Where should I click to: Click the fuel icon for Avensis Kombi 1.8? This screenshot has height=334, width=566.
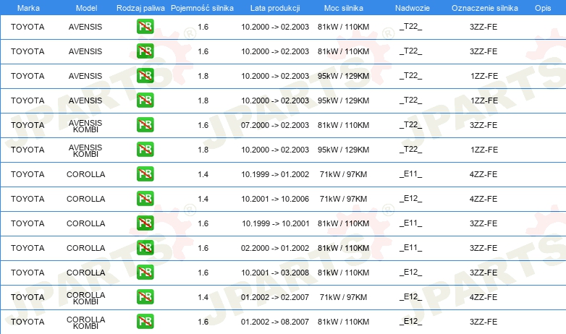click(145, 150)
